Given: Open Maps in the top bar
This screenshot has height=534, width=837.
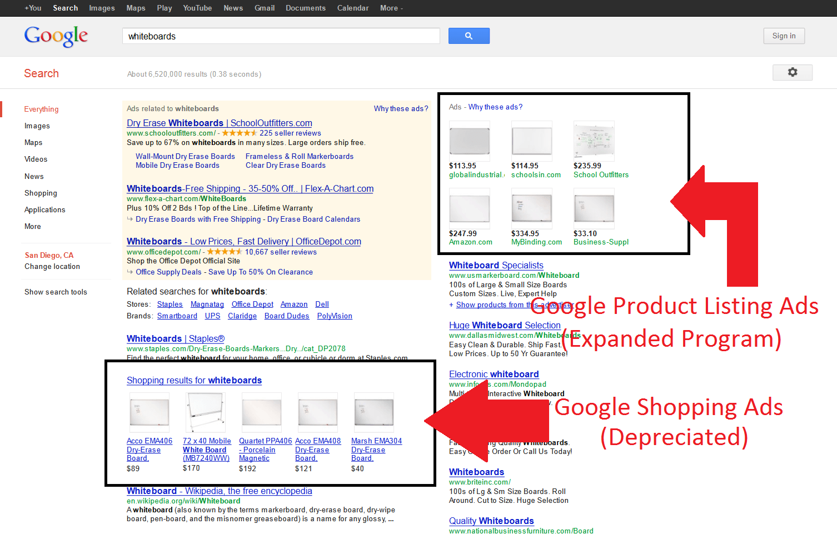Looking at the screenshot, I should pyautogui.click(x=136, y=8).
